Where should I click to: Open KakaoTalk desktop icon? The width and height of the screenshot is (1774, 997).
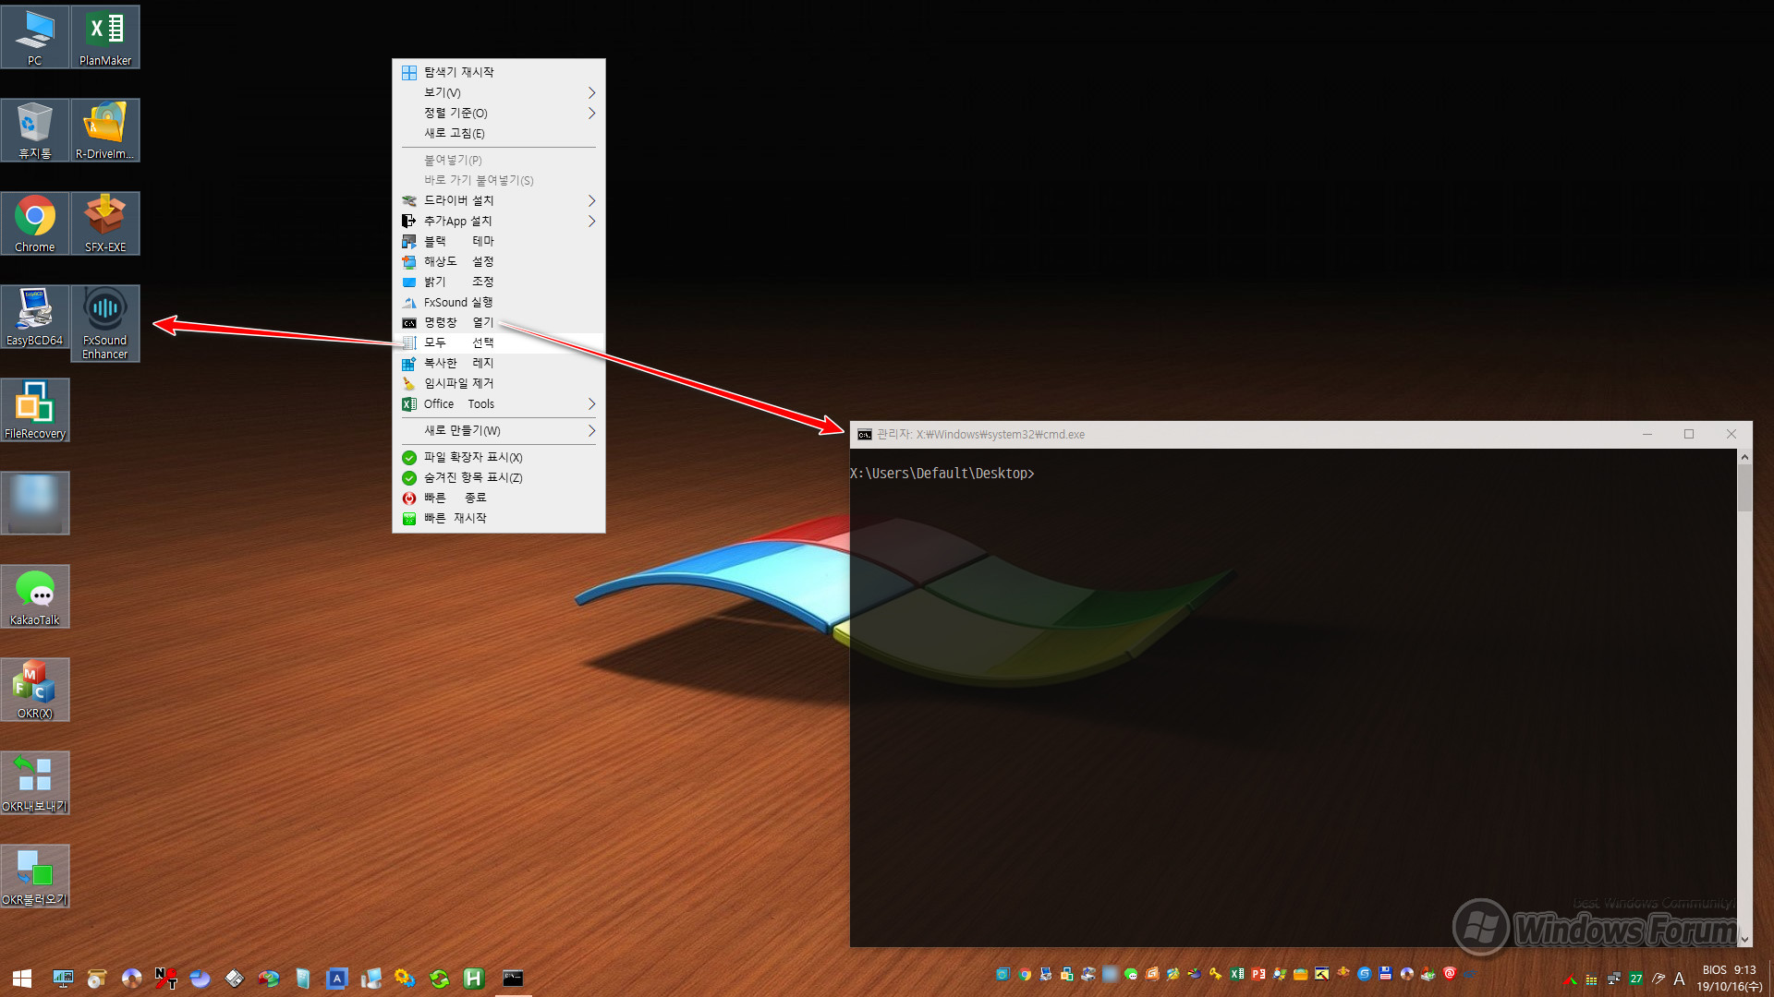(35, 596)
